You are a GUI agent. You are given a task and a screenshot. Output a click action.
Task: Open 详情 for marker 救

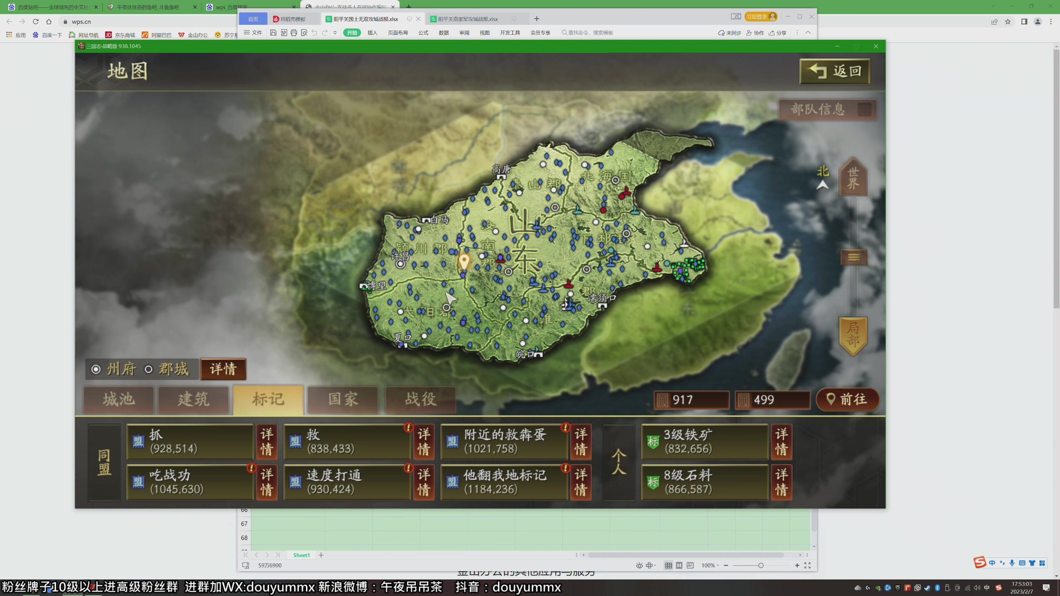coord(424,442)
